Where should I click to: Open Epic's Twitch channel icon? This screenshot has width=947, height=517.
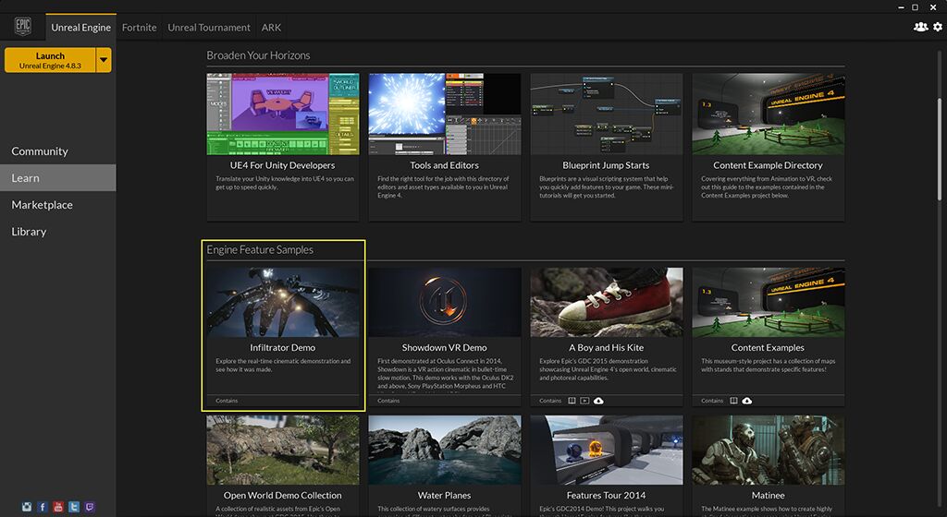click(x=90, y=507)
